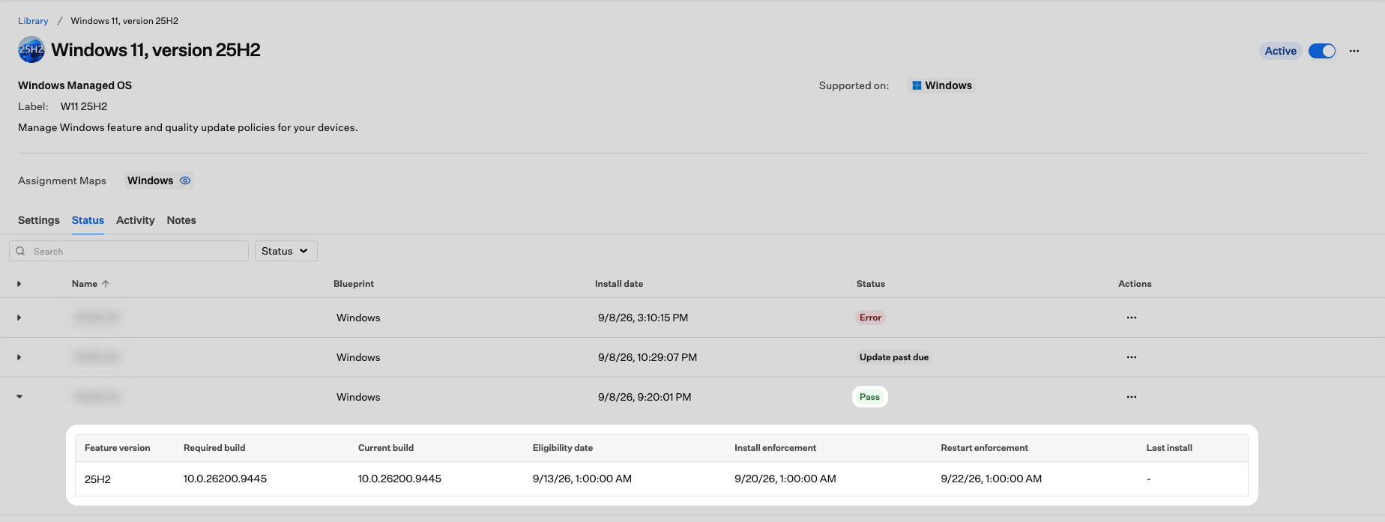Collapse the Pass status row
Screen dimensions: 1385x522
(x=19, y=397)
